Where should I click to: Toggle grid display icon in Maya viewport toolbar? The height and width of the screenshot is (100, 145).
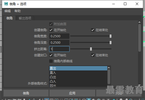coord(47,99)
